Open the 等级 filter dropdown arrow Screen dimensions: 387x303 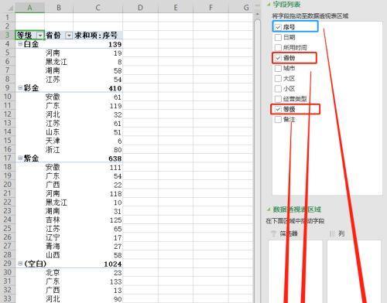tap(40, 36)
